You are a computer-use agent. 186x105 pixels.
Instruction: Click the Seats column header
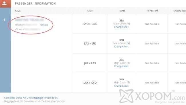(122, 11)
